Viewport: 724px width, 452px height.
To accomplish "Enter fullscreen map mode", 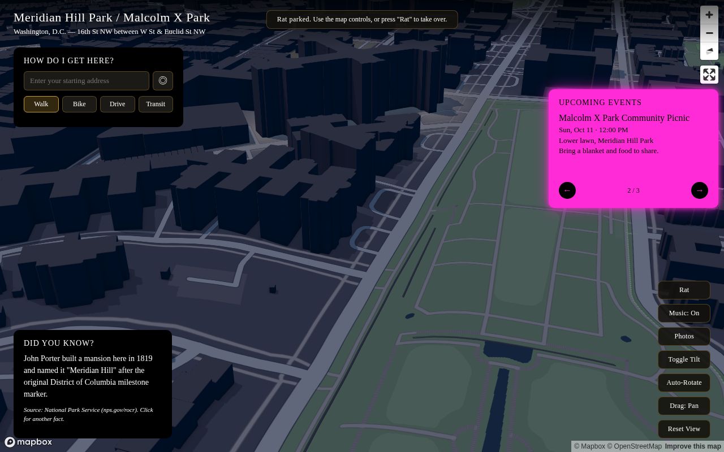I will click(x=709, y=75).
